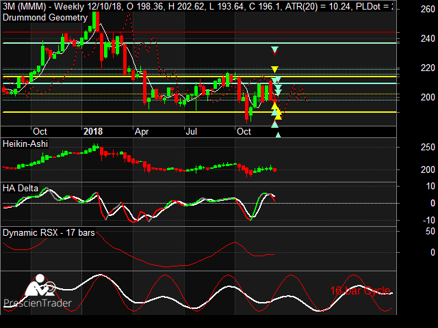Click the 0 label on HA Delta axis
The image size is (438, 328).
coord(433,204)
